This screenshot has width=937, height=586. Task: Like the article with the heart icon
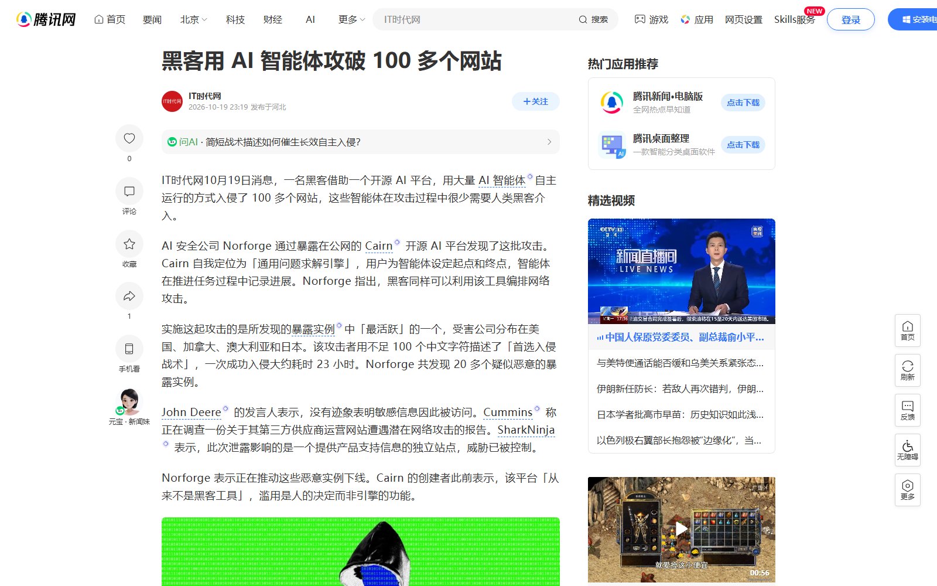pyautogui.click(x=129, y=138)
